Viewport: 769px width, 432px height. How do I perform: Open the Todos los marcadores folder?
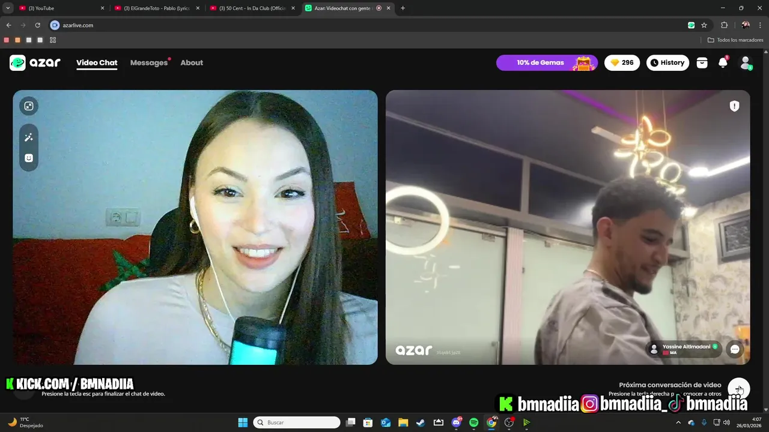tap(735, 40)
